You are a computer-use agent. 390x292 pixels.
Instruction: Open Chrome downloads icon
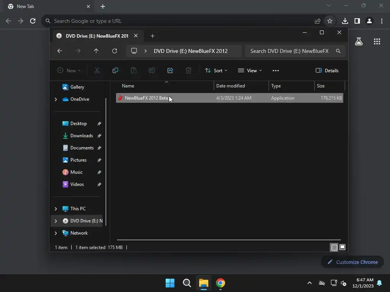click(345, 21)
